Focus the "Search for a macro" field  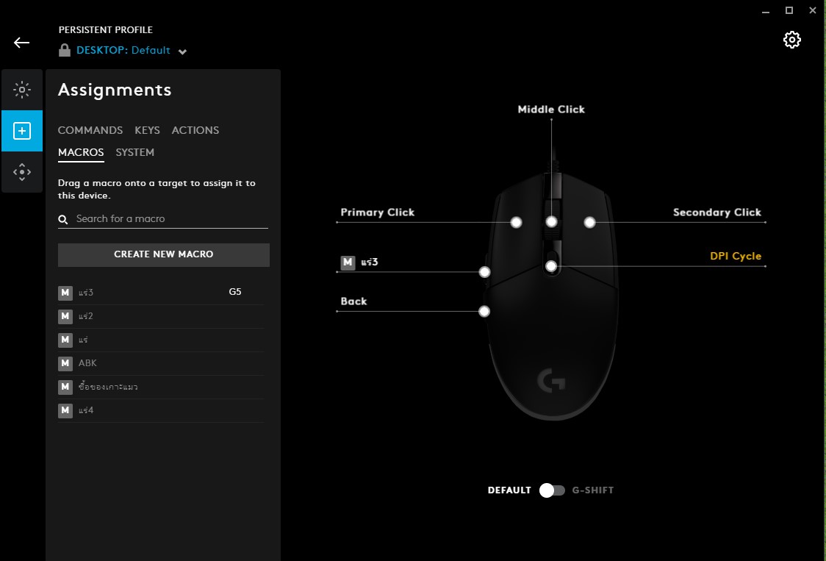point(163,219)
